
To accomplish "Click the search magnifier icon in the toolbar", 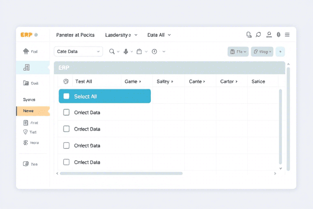I will point(112,51).
